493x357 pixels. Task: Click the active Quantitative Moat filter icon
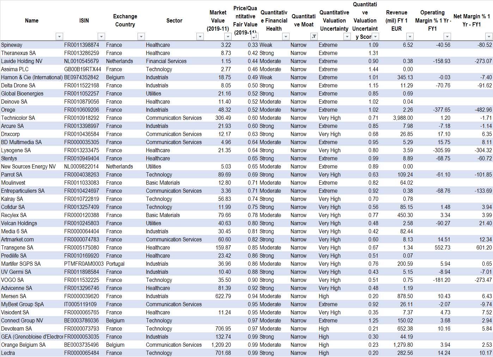pos(314,37)
